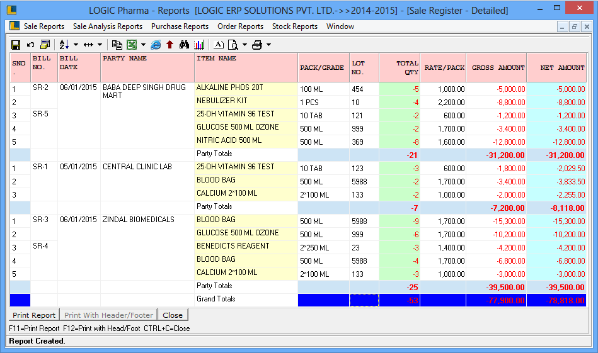Click party name ZINDAL BIOMEDICALS
Image resolution: width=598 pixels, height=353 pixels.
138,220
